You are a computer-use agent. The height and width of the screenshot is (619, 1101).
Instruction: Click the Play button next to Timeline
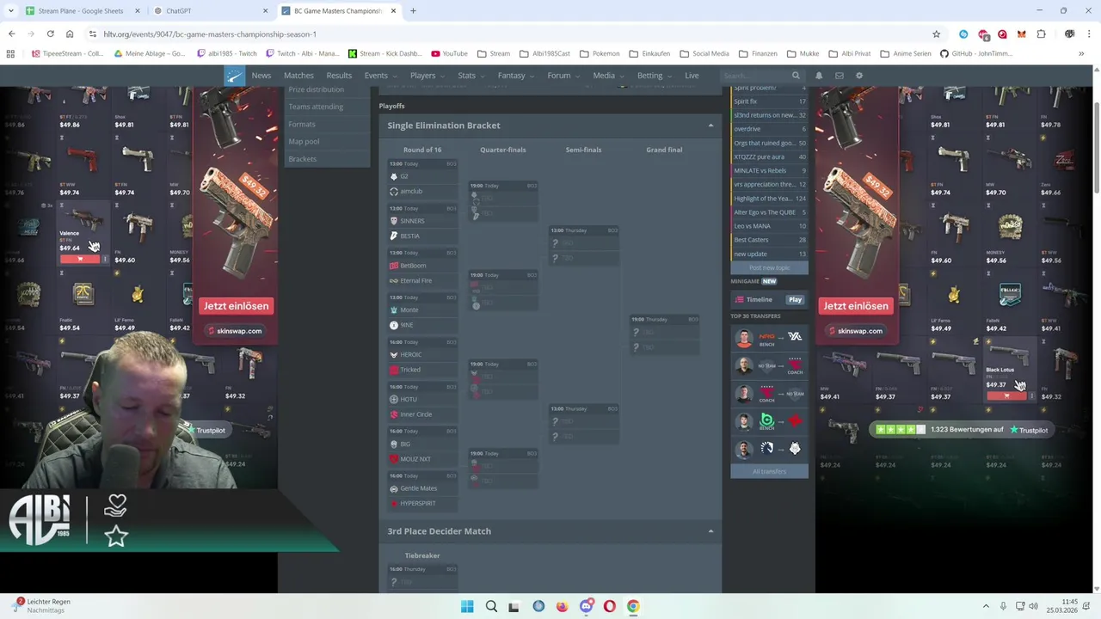(x=795, y=300)
